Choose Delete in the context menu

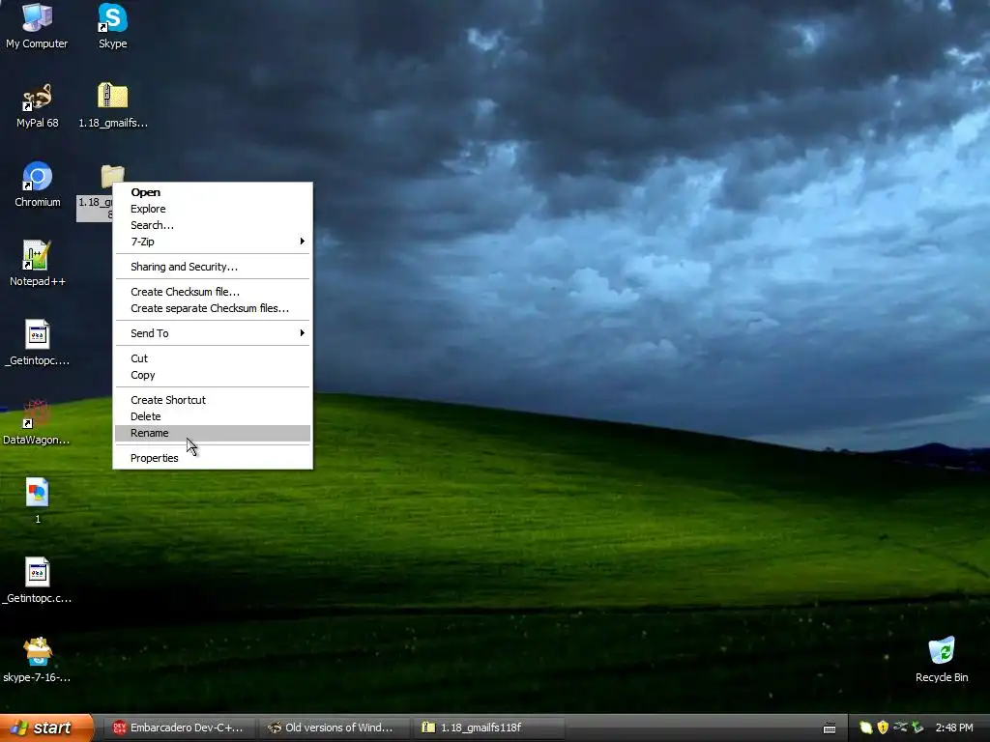(212, 416)
